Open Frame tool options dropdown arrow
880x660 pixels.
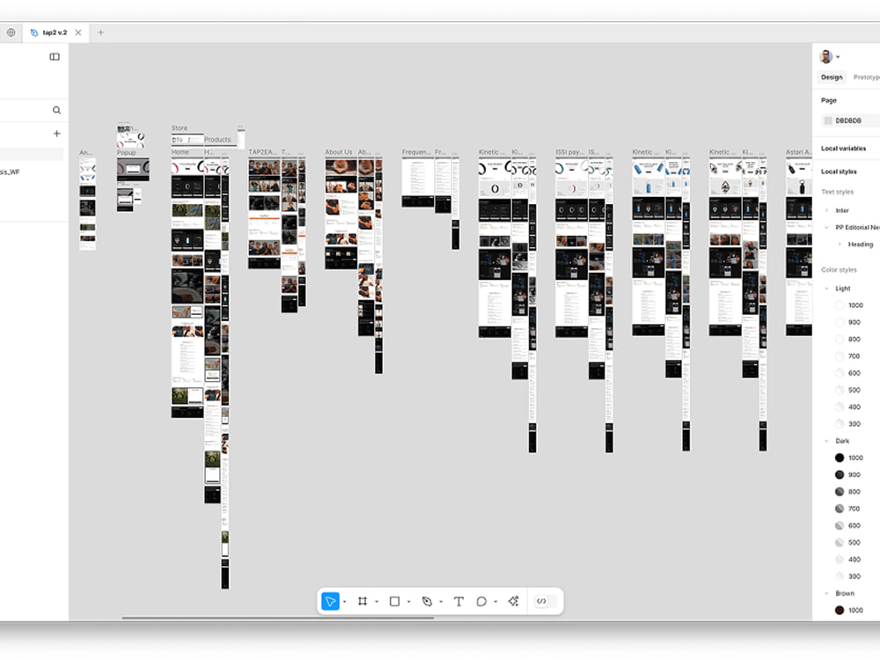click(x=377, y=602)
